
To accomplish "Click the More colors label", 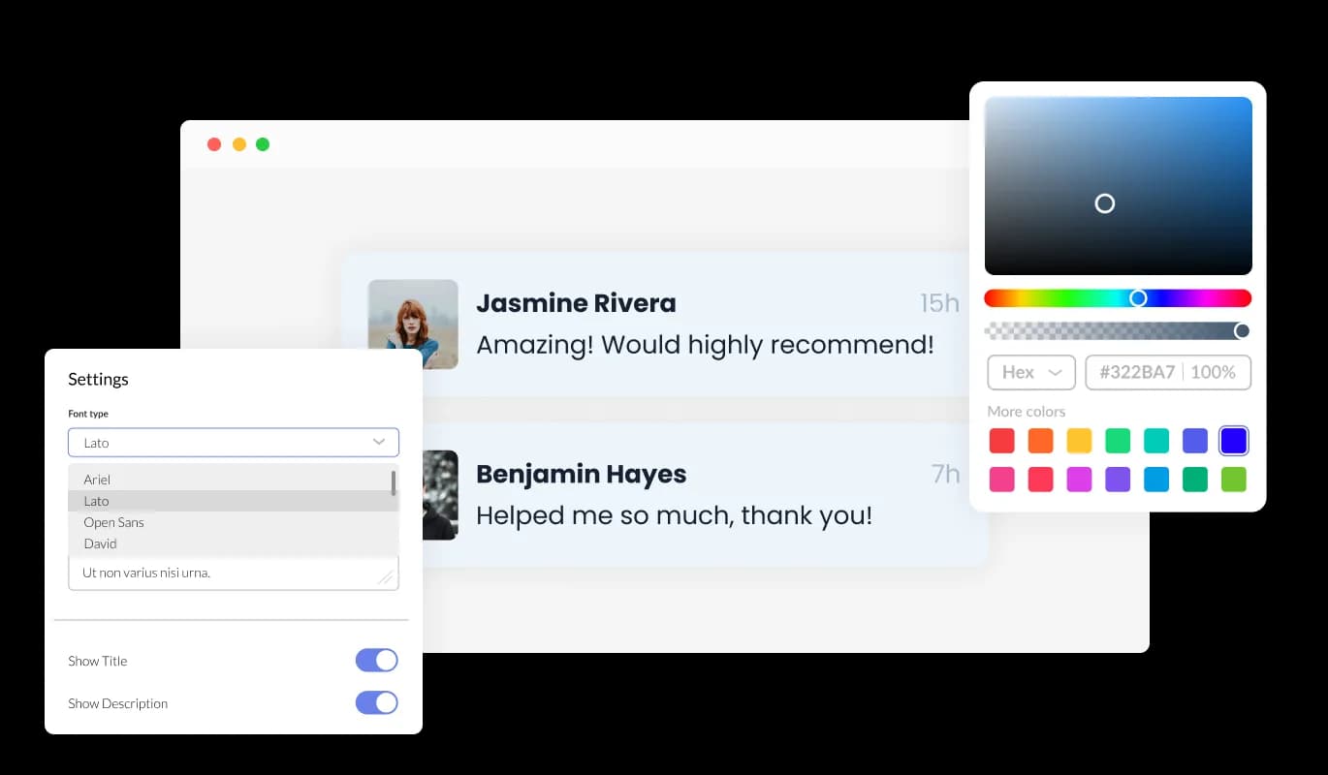I will tap(1027, 411).
